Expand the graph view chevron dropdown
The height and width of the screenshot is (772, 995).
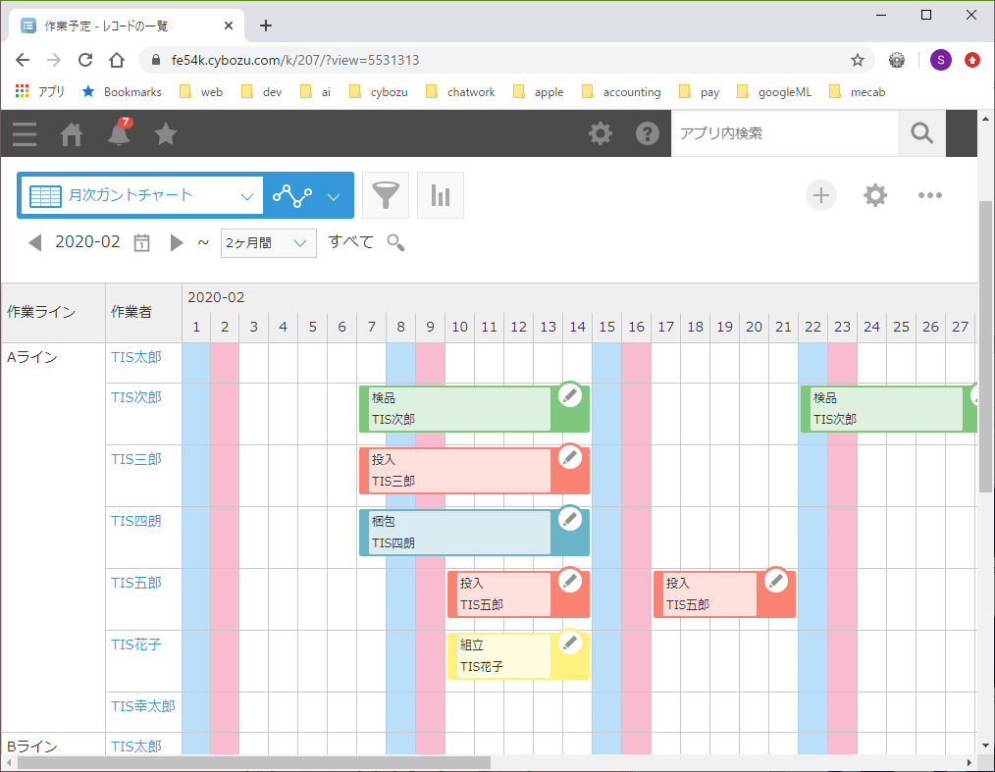pos(334,196)
